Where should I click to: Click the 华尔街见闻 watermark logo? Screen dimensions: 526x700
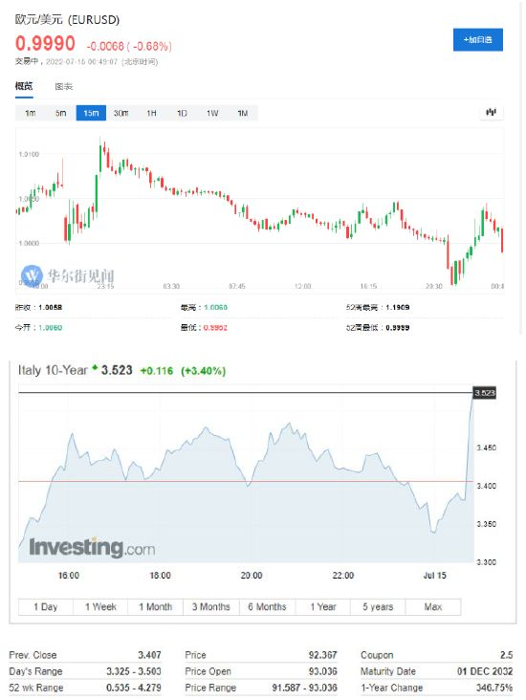68,275
